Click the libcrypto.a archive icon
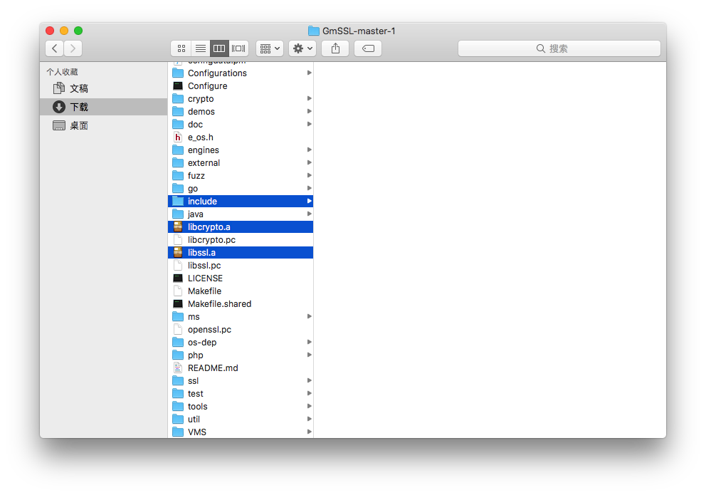The image size is (706, 495). pyautogui.click(x=179, y=226)
